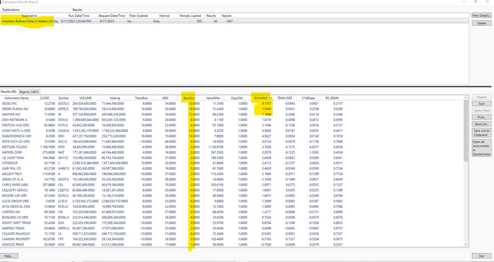Delete the selected exploration
This screenshot has height=262, width=494.
(482, 23)
